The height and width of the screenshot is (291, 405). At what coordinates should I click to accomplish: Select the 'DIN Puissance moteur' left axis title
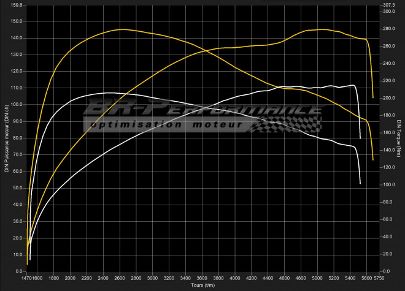click(6, 138)
